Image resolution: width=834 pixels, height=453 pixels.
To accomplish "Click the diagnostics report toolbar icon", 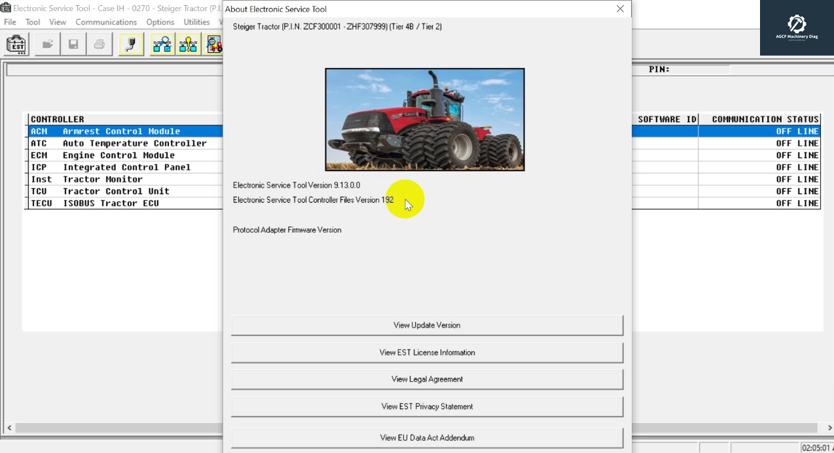I will [x=214, y=44].
